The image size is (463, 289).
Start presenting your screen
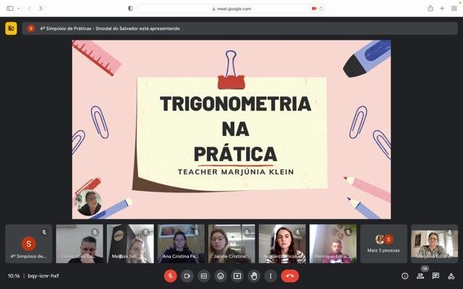(237, 276)
